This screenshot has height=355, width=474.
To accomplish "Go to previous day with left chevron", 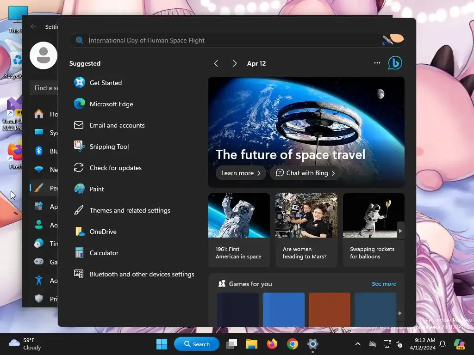I will coord(216,63).
